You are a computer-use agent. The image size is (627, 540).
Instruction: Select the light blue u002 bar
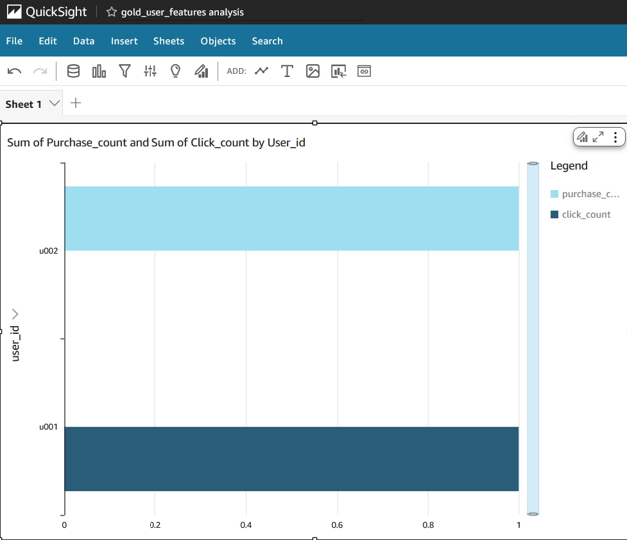click(x=292, y=218)
